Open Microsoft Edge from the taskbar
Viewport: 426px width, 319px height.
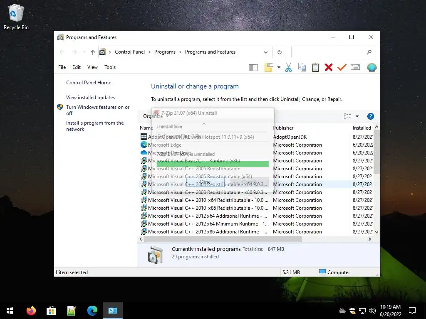click(x=92, y=311)
